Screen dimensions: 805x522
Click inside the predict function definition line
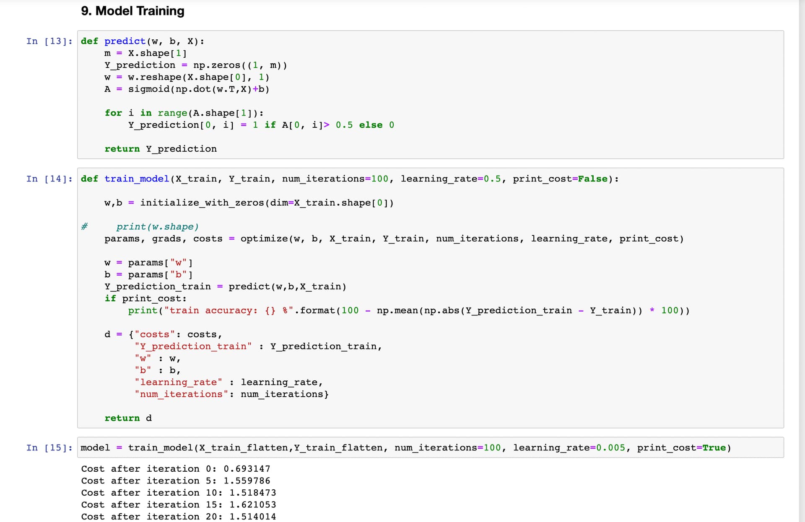tap(143, 41)
